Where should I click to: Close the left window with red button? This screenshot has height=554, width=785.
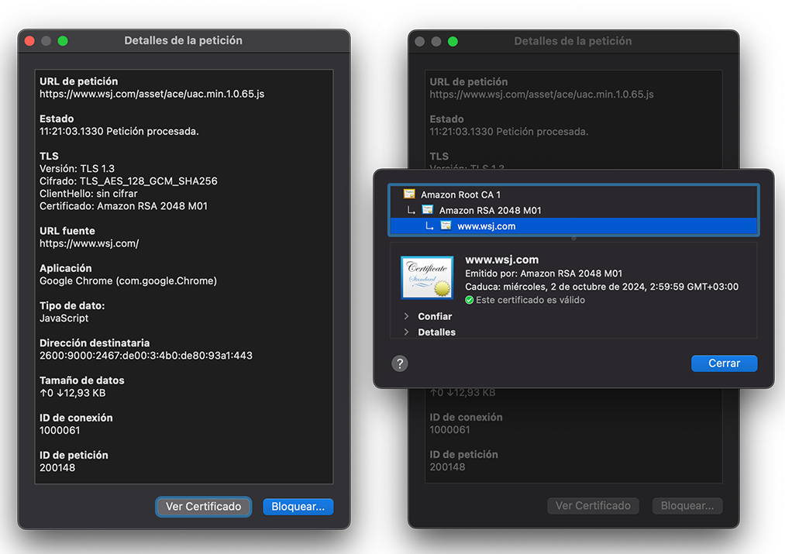tap(29, 41)
